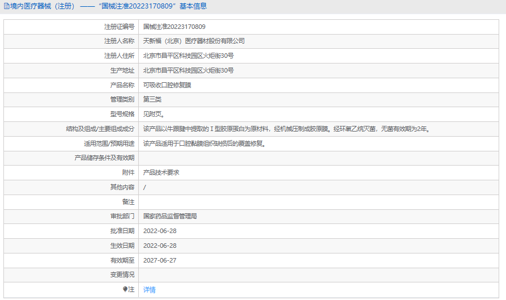Click the 变更情况 row label
This screenshot has width=506, height=300.
click(122, 274)
